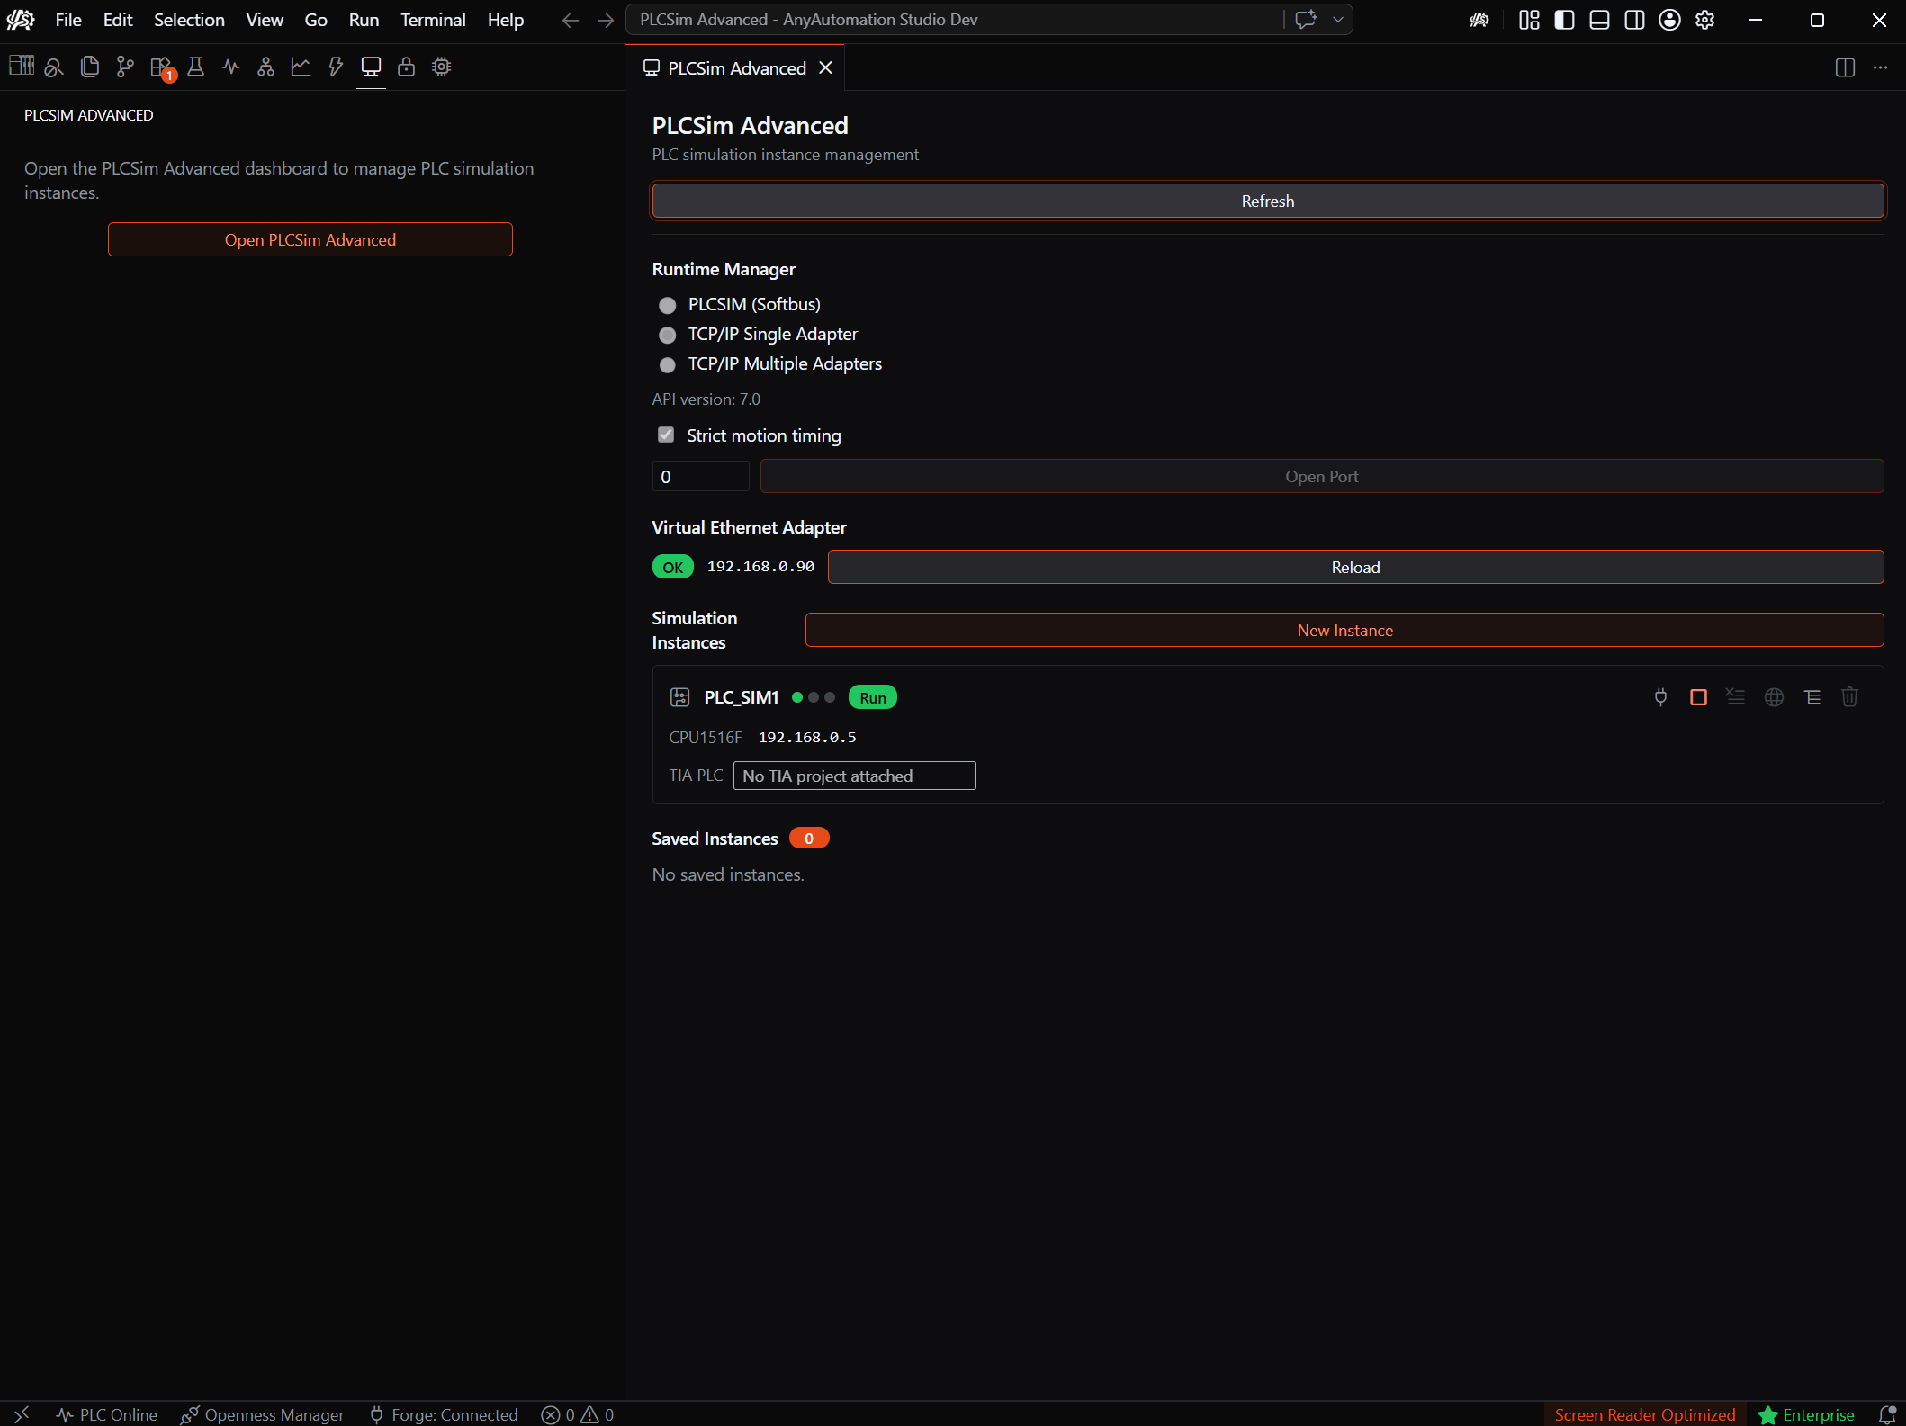Open the padlock activity icon

coord(406,67)
